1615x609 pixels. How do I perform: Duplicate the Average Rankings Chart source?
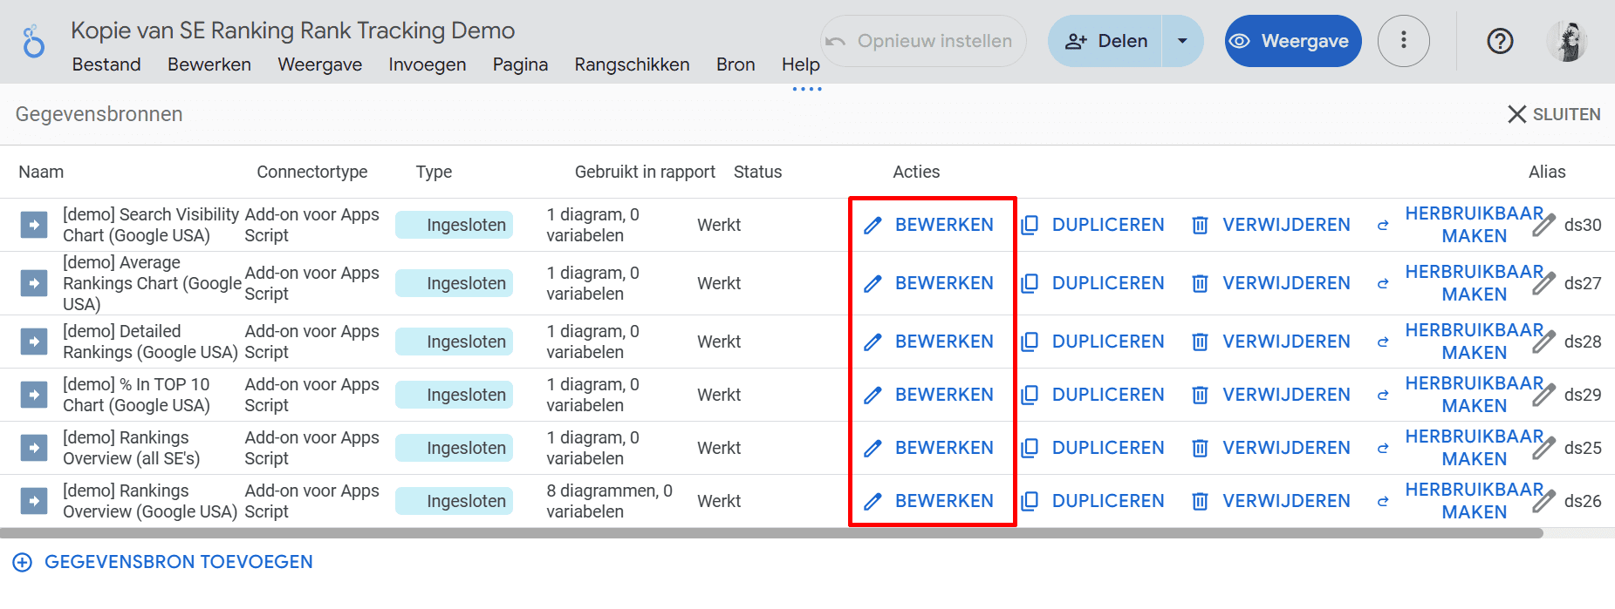(x=1092, y=283)
